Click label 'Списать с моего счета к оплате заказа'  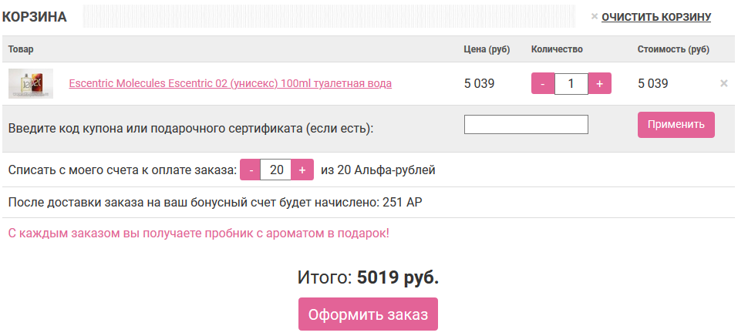click(123, 170)
